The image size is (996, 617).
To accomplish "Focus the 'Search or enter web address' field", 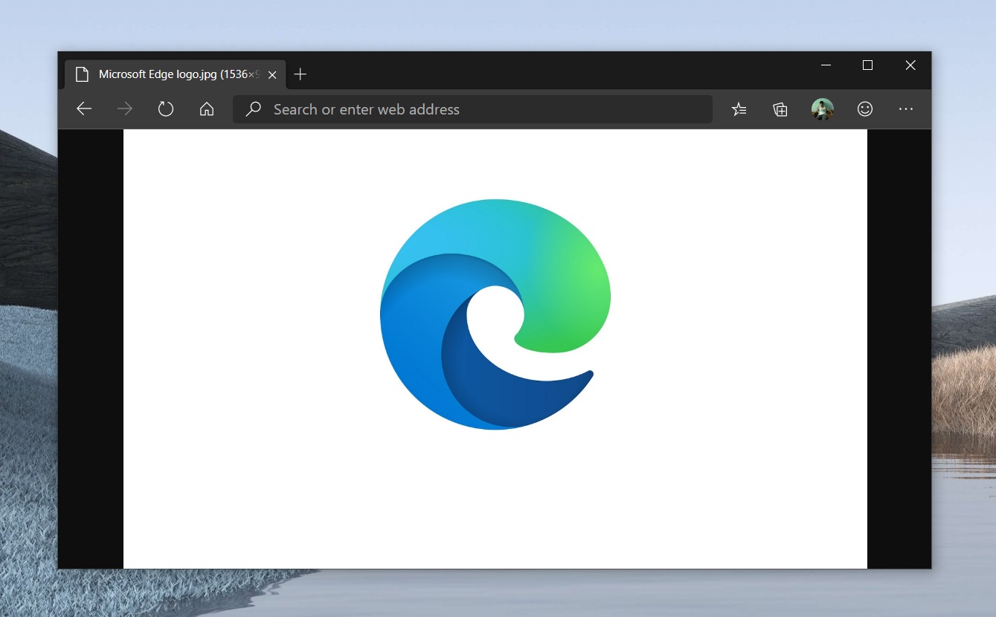I will point(472,109).
